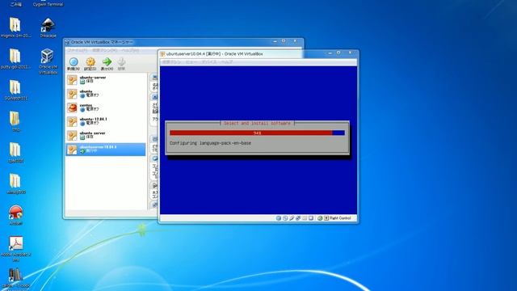Open the putty-gdi folder on desktop
Screen dimensions: 517x291
(15, 59)
